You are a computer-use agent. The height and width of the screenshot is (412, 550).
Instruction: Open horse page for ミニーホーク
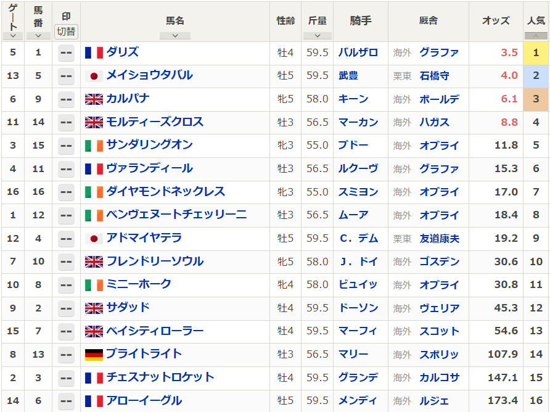[139, 284]
